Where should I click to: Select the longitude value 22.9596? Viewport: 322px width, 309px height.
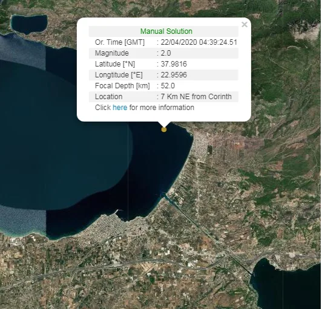click(x=174, y=75)
